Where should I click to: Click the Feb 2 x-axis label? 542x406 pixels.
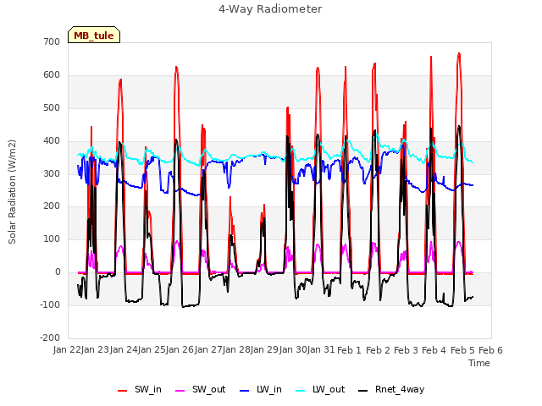pyautogui.click(x=378, y=350)
